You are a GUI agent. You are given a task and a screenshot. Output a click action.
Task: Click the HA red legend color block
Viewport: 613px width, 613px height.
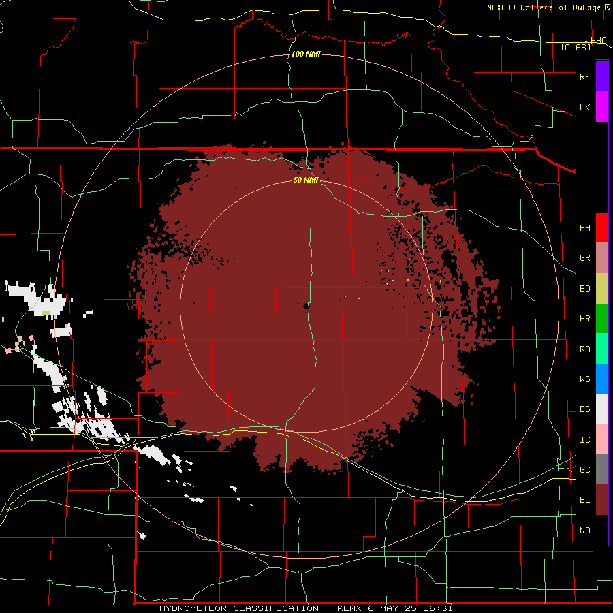click(601, 227)
